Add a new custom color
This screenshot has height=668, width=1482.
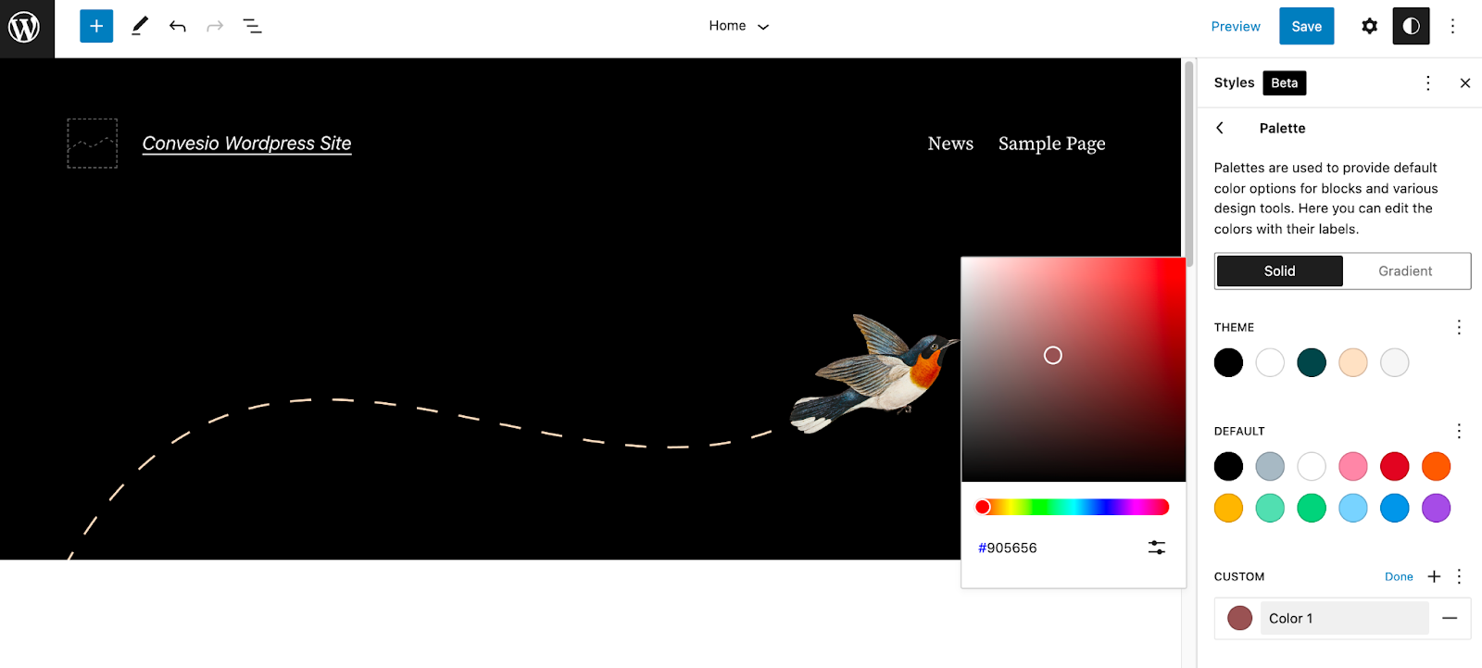pyautogui.click(x=1434, y=576)
